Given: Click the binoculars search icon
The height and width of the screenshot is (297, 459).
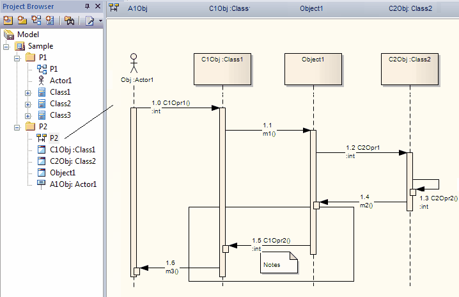Looking at the screenshot, I should point(69,20).
